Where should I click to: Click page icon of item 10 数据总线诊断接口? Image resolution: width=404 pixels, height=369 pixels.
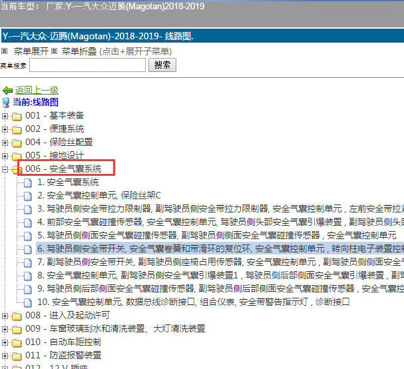coord(28,303)
